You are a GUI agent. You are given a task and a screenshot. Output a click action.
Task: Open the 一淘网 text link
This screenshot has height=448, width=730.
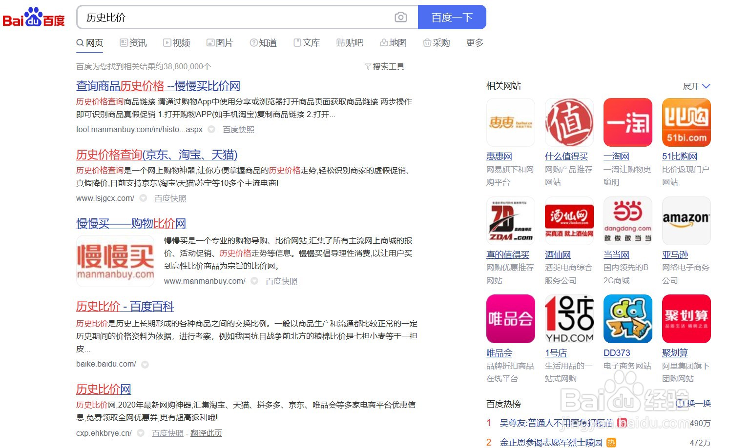pyautogui.click(x=616, y=156)
